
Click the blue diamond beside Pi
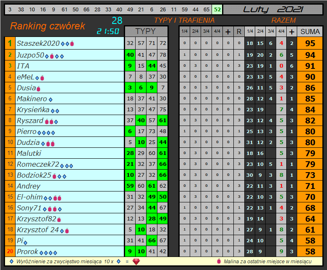tap(26, 243)
